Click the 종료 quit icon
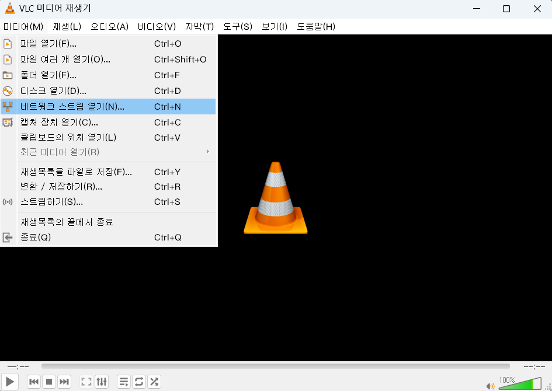552x391 pixels. coord(8,238)
